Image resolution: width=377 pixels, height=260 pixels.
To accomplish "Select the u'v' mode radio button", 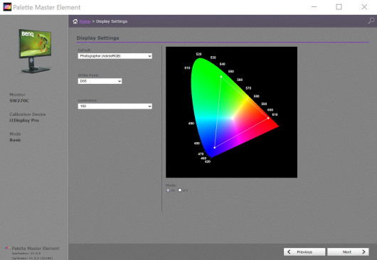I will 179,190.
